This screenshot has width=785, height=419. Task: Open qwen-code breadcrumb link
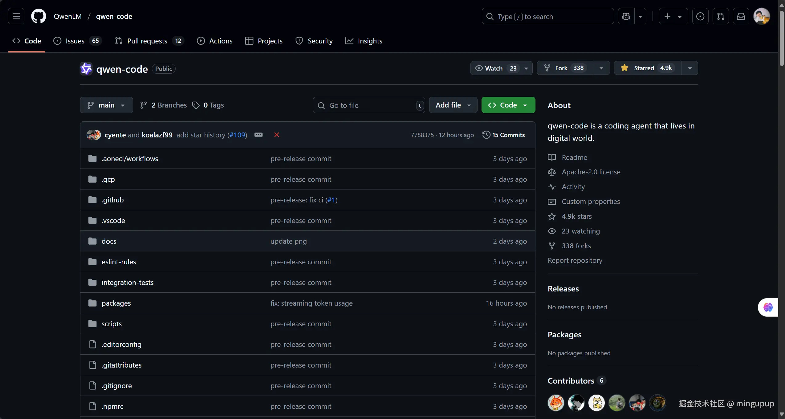click(114, 16)
